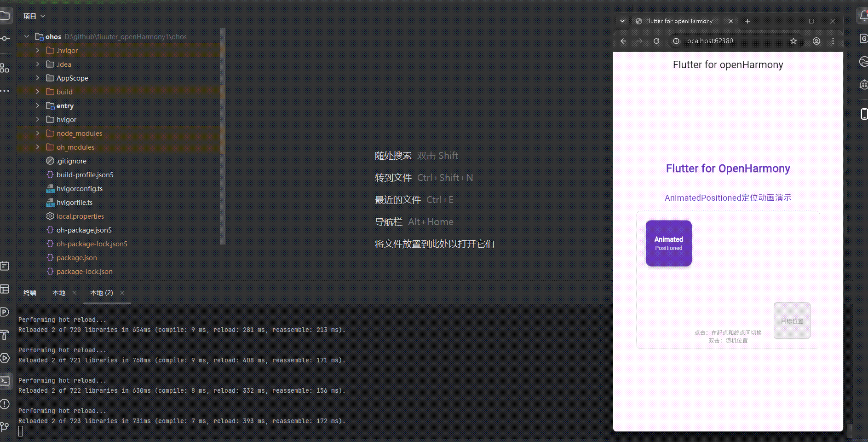Open the browser tab search chevron
Image resolution: width=868 pixels, height=442 pixels.
click(x=622, y=21)
